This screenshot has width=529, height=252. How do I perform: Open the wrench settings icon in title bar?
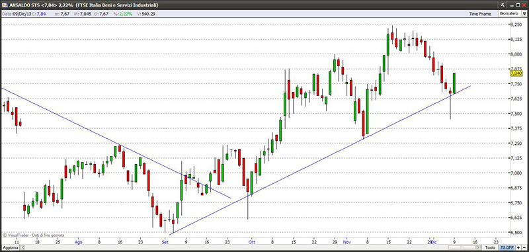(503, 5)
